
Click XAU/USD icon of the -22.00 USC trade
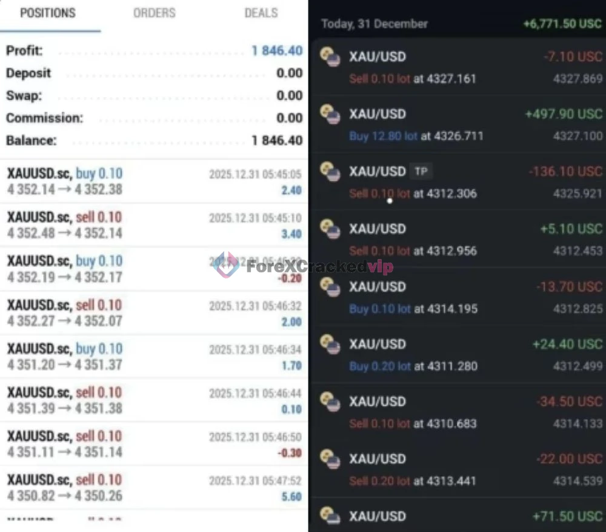330,459
